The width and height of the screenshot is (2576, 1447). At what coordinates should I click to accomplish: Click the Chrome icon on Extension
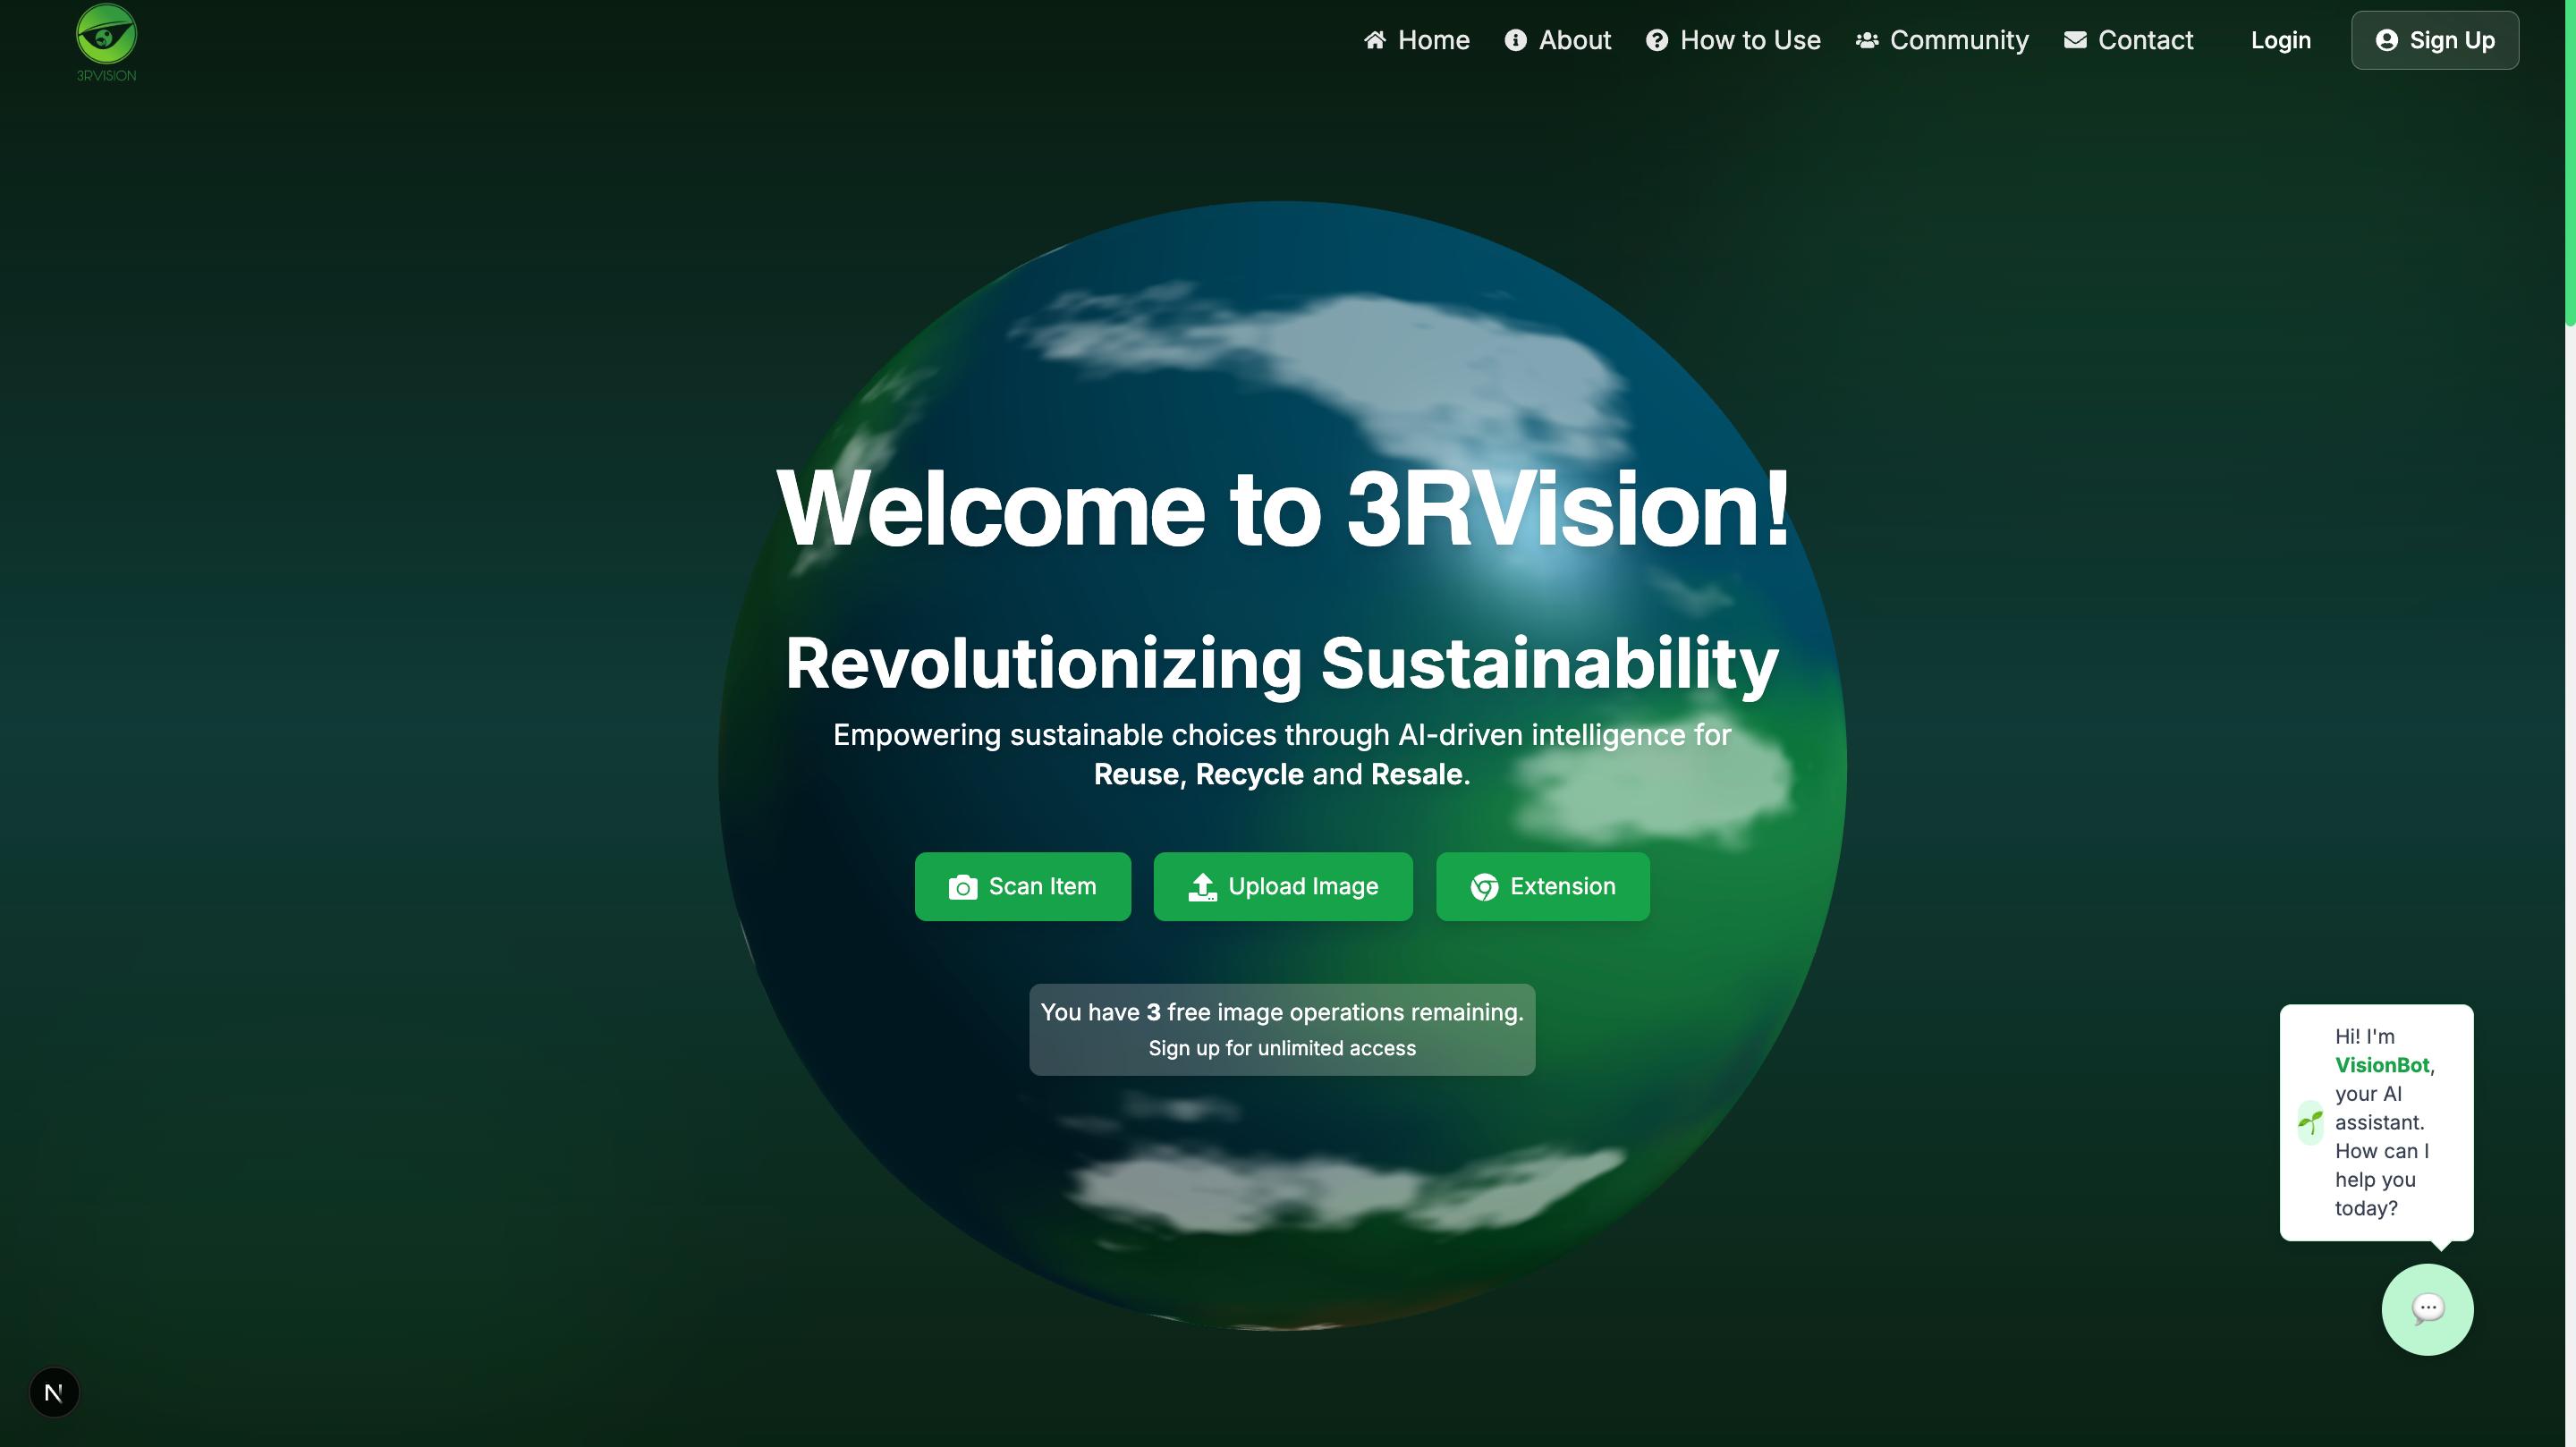pos(1484,887)
